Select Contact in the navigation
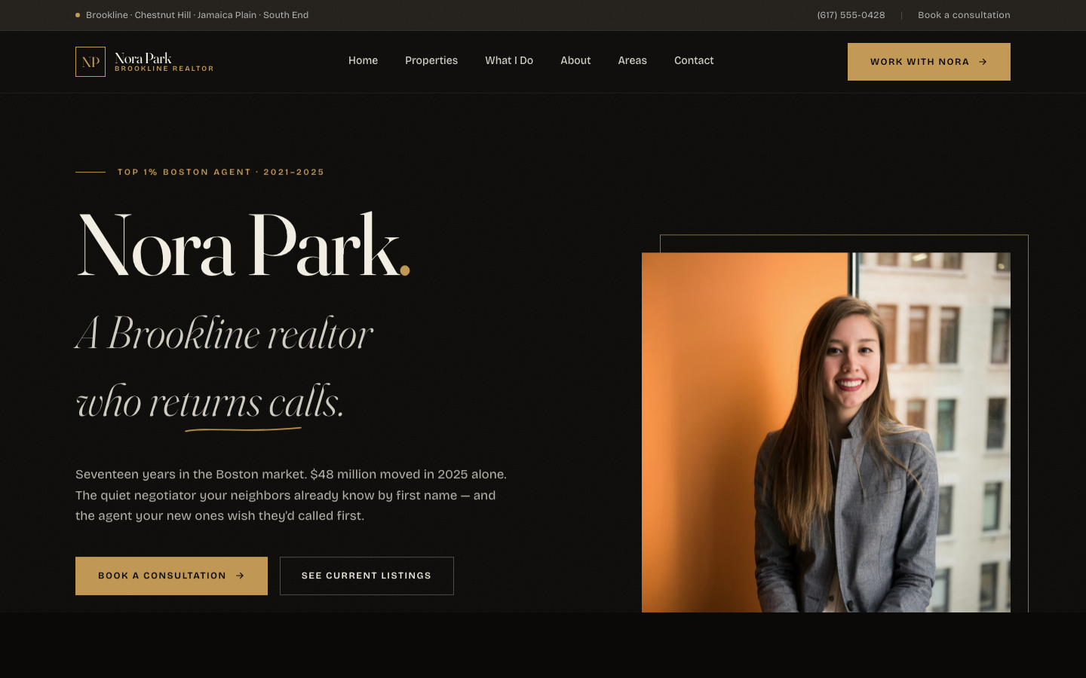1086x678 pixels. [x=693, y=60]
